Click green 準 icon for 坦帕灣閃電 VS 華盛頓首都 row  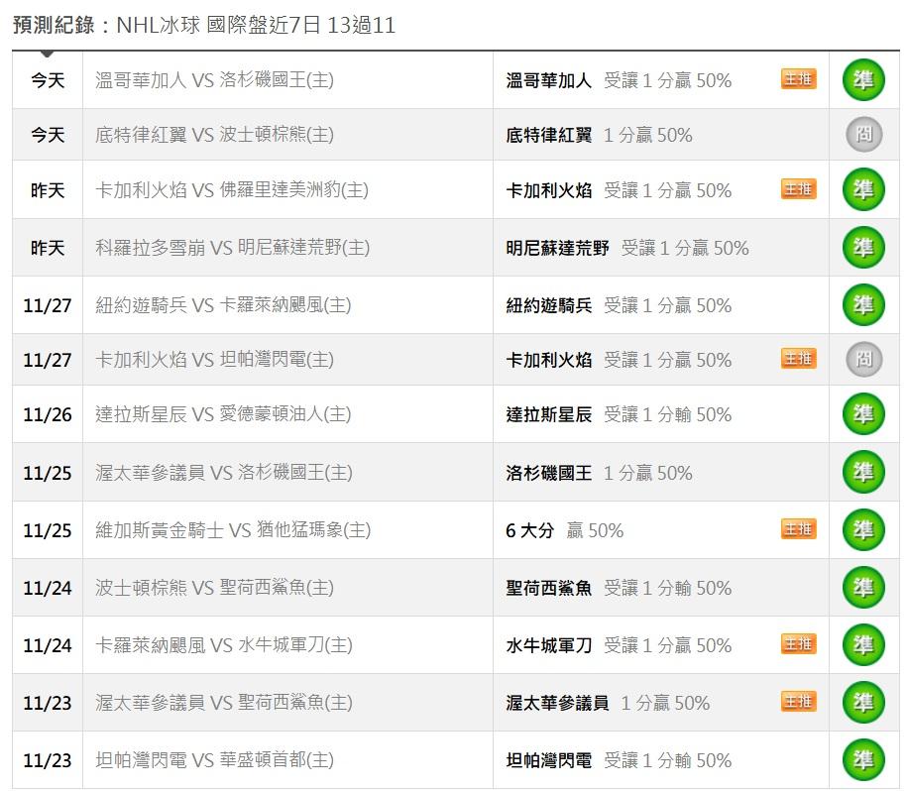click(863, 759)
